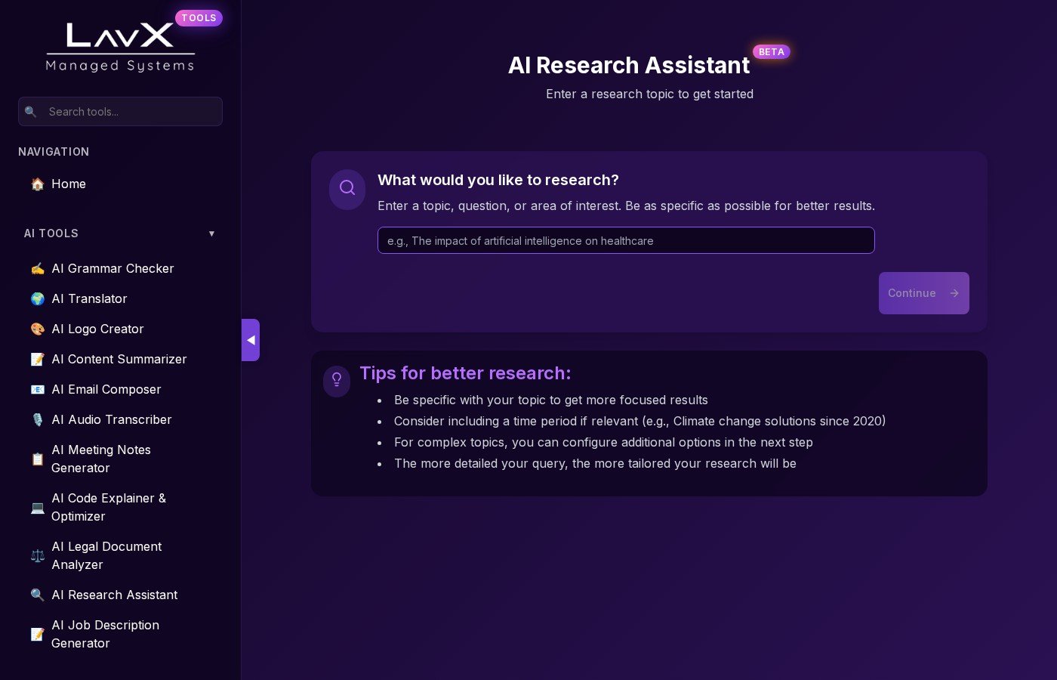Click the palette icon for AI Logo Creator

tap(37, 329)
